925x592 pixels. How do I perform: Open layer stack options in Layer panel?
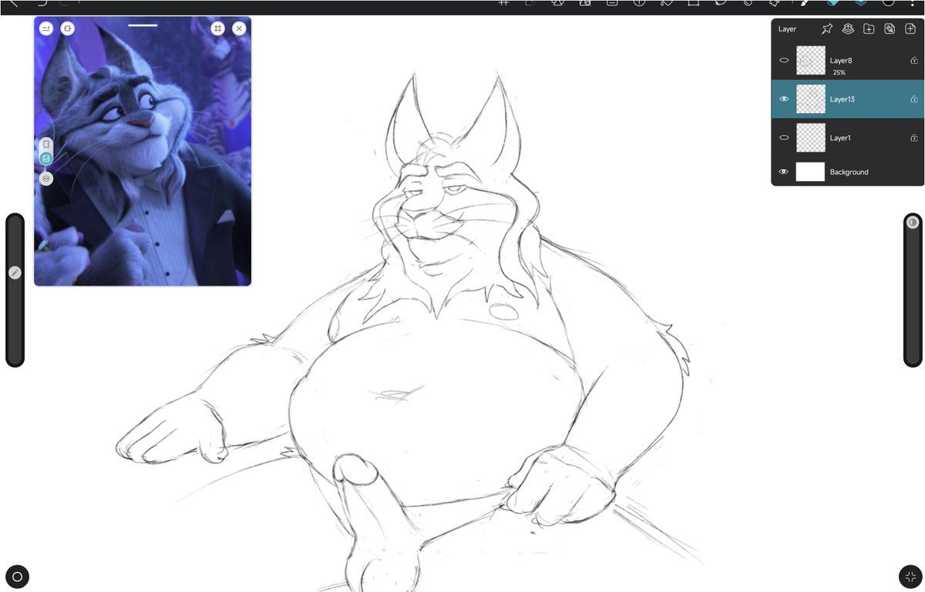[x=848, y=29]
